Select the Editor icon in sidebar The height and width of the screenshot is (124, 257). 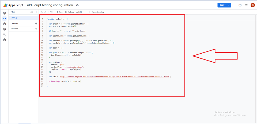tap(4, 18)
